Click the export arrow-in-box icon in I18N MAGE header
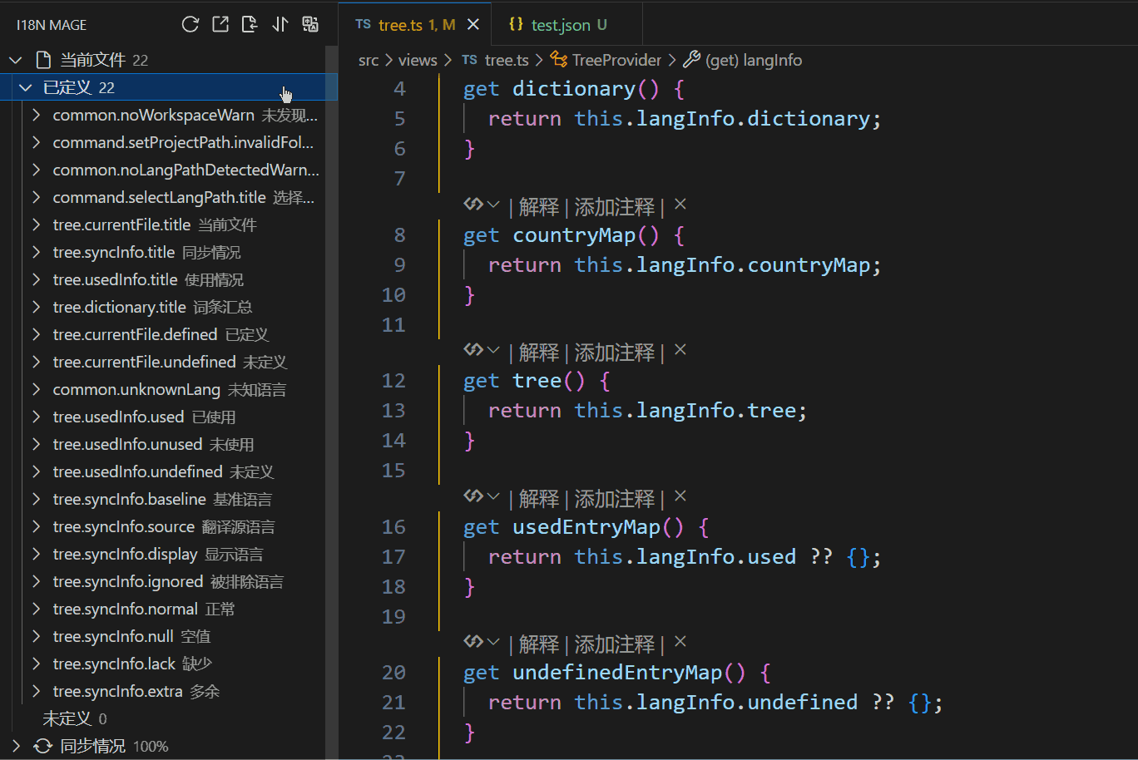 click(x=220, y=24)
